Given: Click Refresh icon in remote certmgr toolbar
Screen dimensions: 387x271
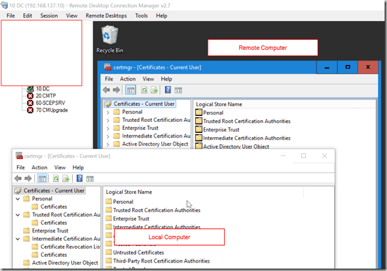Looking at the screenshot, I should click(144, 90).
